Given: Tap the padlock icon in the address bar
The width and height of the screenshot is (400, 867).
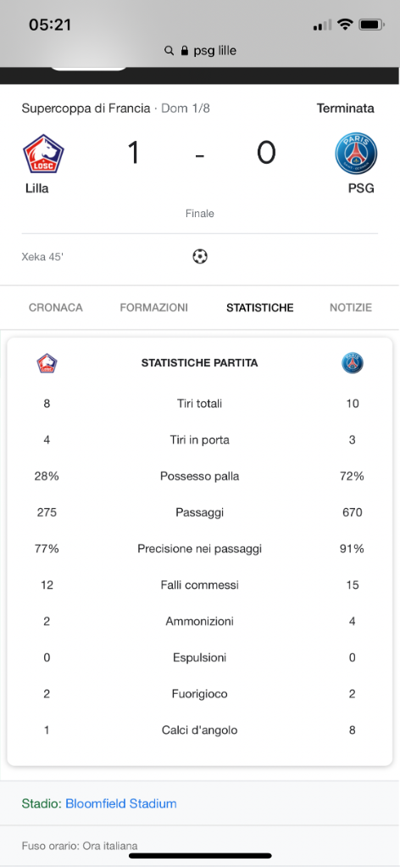Looking at the screenshot, I should (x=185, y=51).
